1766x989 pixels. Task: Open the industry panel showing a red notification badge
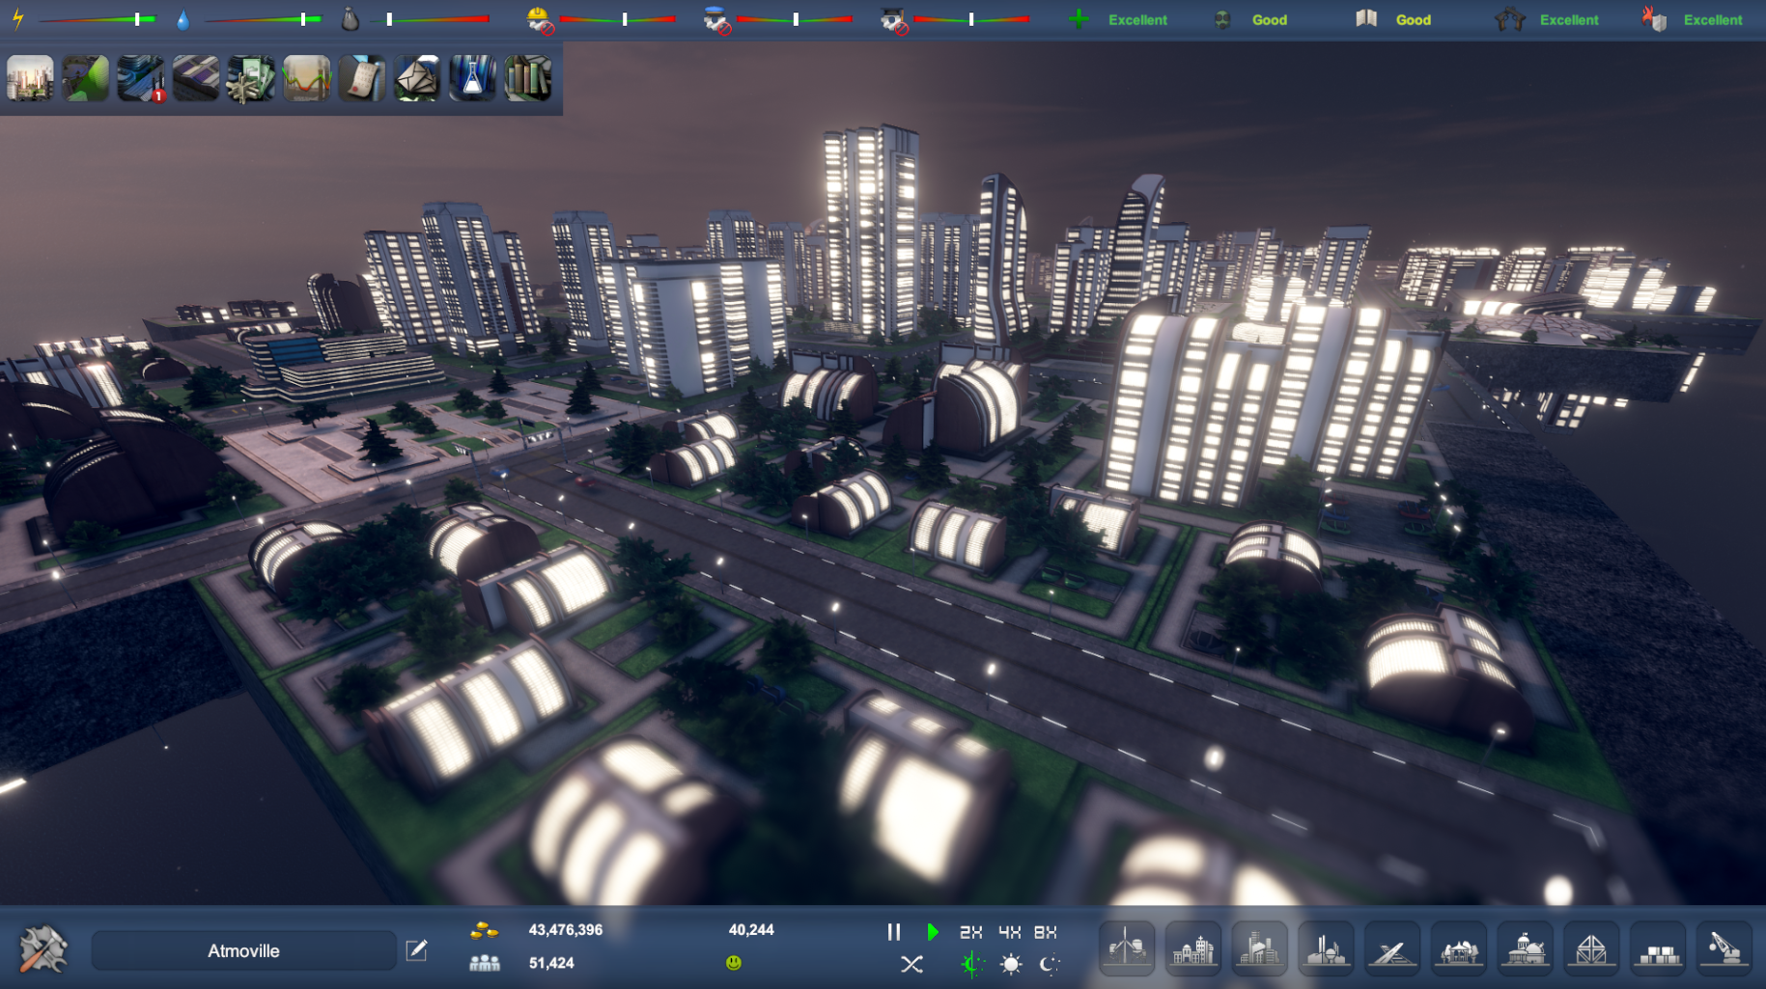tap(141, 78)
